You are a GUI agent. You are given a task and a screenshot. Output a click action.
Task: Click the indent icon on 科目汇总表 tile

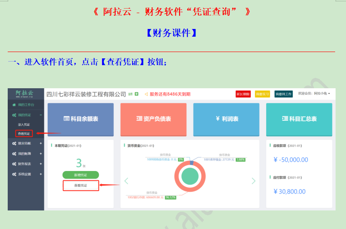click(x=285, y=119)
